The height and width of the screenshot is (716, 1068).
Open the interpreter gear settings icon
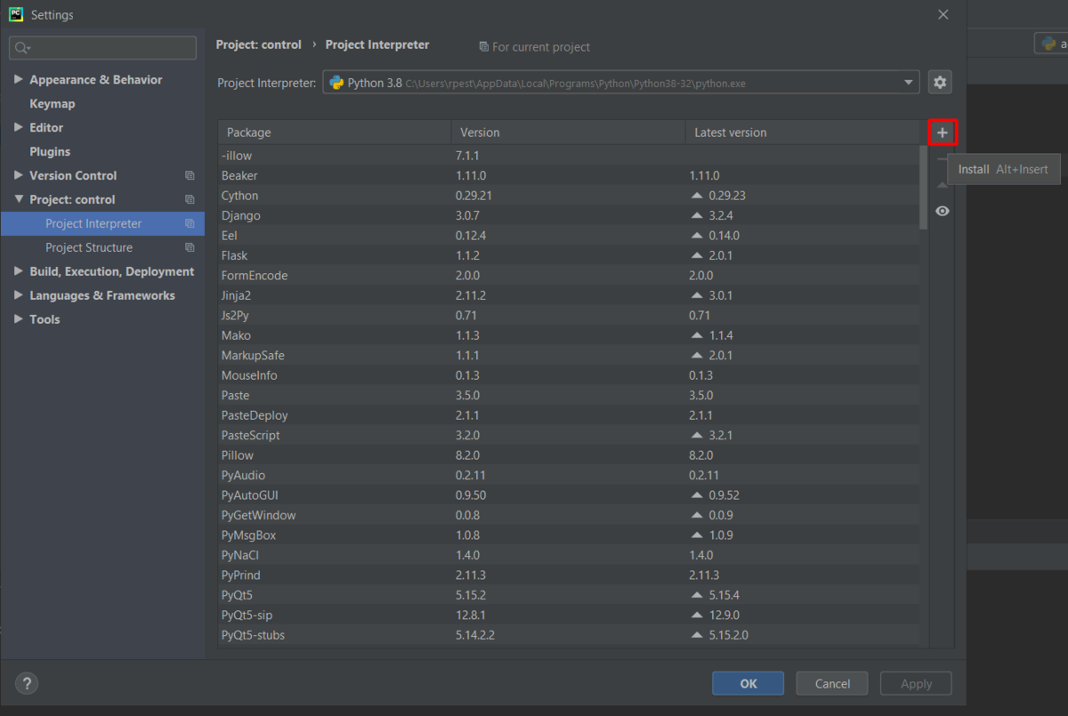click(940, 83)
